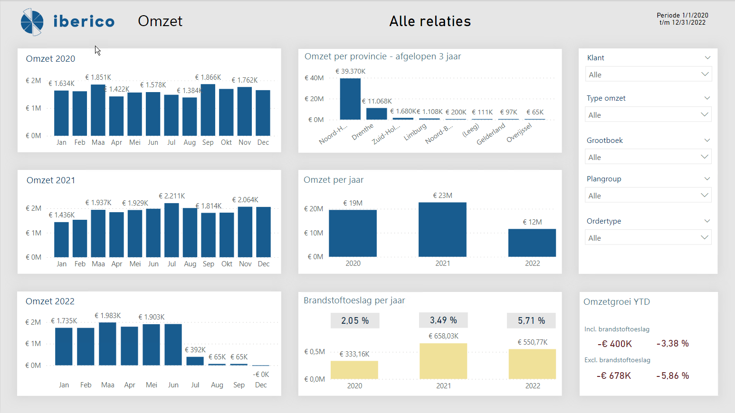
Task: Select the July bar in Omzet 2021
Action: (172, 230)
